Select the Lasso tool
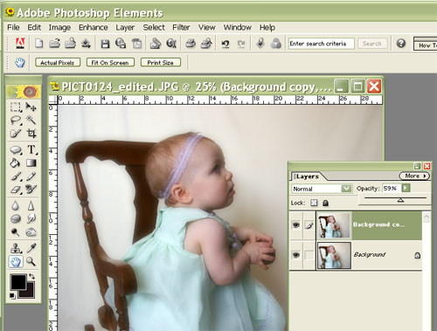This screenshot has height=331, width=437. coord(16,120)
